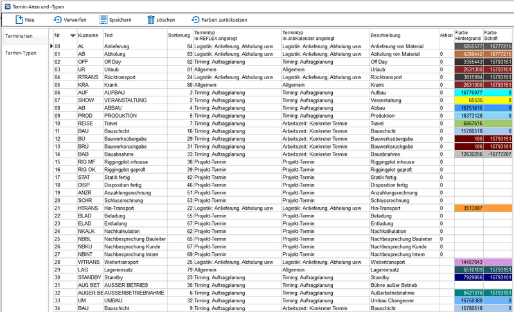Viewport: 514px width, 312px height.
Task: Pick green background color 6867616 for Travel
Action: click(469, 124)
